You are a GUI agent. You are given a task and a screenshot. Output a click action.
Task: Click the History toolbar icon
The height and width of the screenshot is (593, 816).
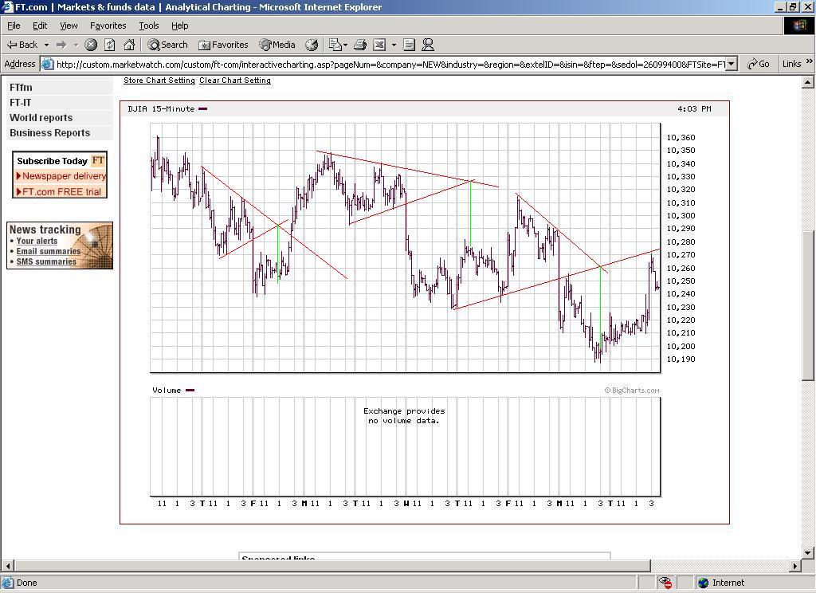point(312,45)
